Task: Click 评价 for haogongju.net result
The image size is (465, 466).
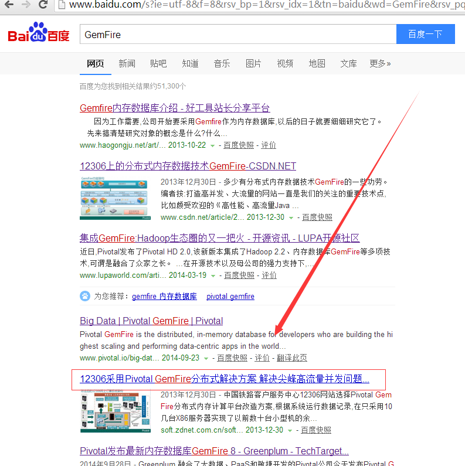Action: [x=269, y=145]
